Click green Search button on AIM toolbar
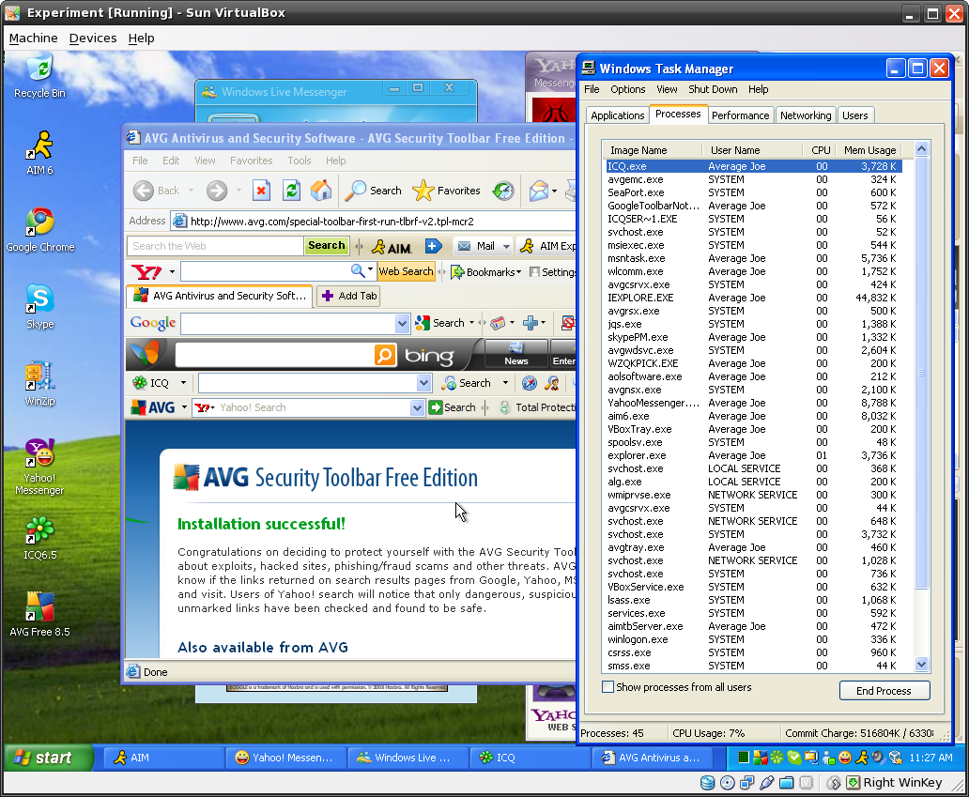 pyautogui.click(x=327, y=246)
